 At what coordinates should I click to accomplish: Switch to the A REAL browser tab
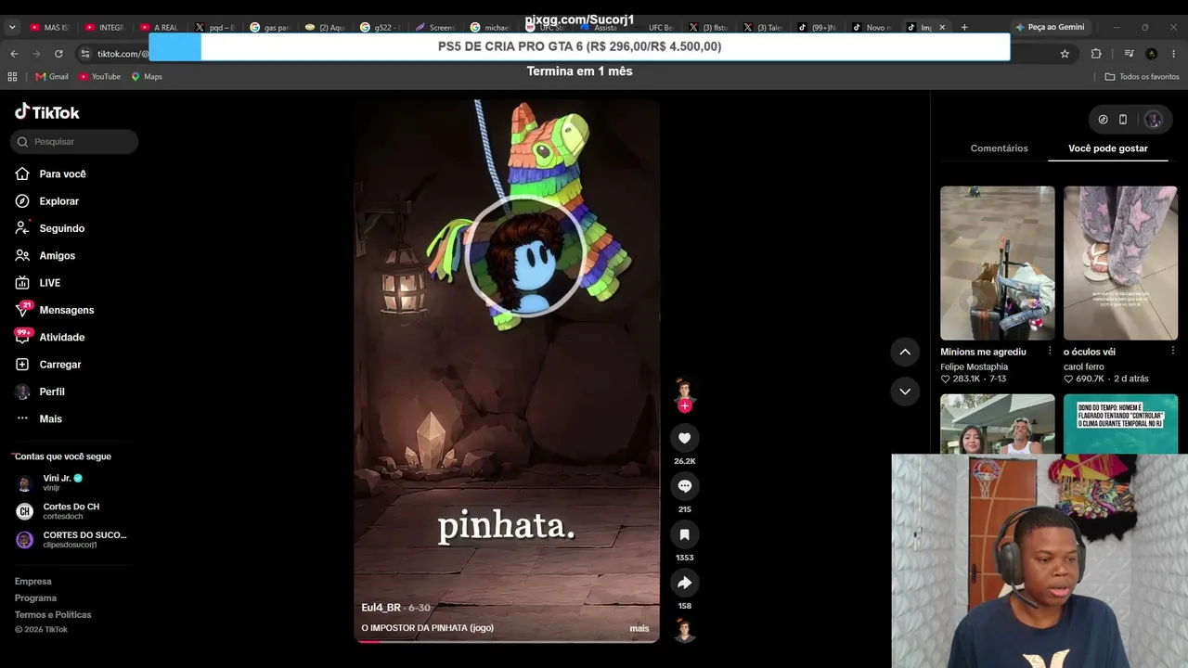159,28
